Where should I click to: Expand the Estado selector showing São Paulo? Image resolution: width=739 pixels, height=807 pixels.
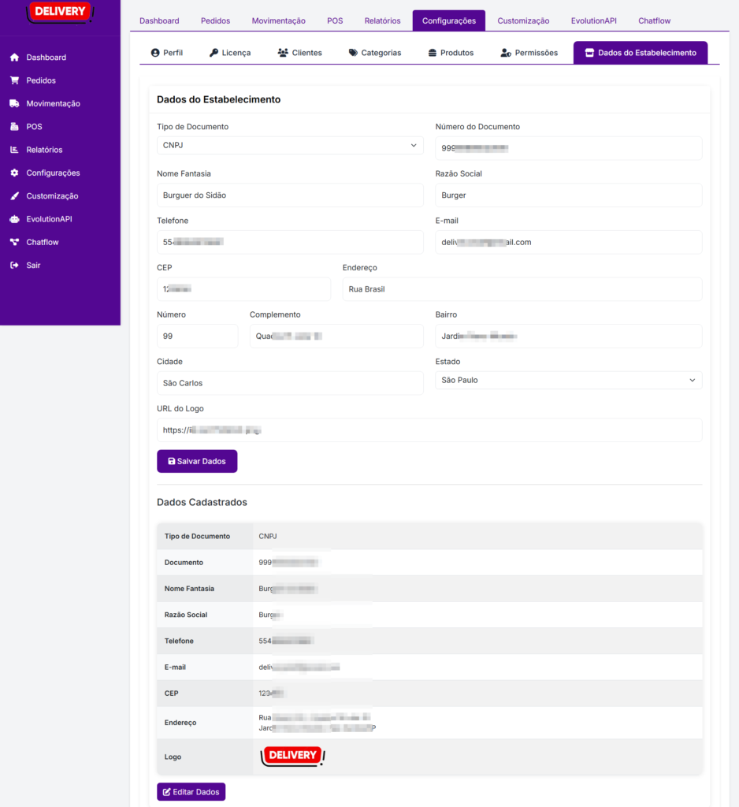coord(567,380)
